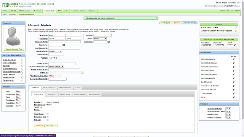Click the Escuela Previa input field
This screenshot has height=137, width=244.
[62, 64]
